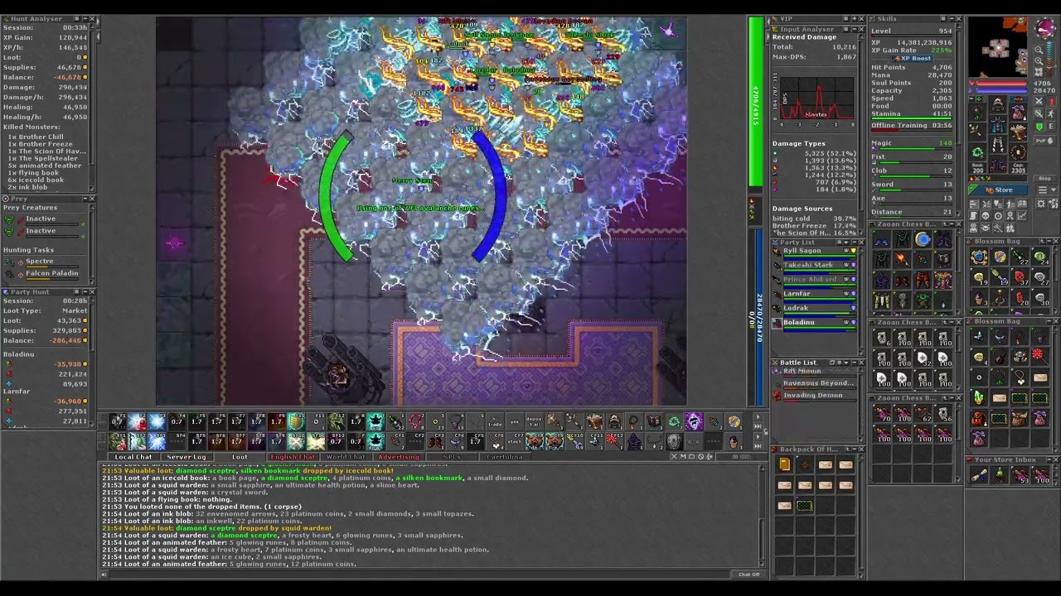Collapse the top Blossom Bag container

click(x=1049, y=241)
